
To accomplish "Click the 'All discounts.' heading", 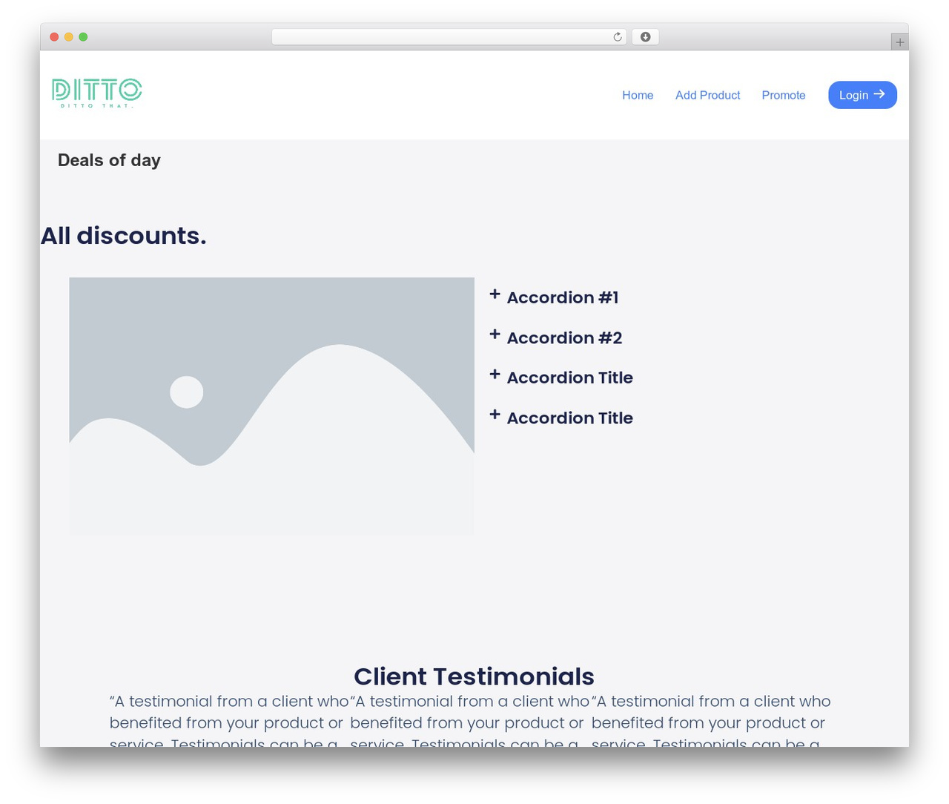I will [123, 236].
